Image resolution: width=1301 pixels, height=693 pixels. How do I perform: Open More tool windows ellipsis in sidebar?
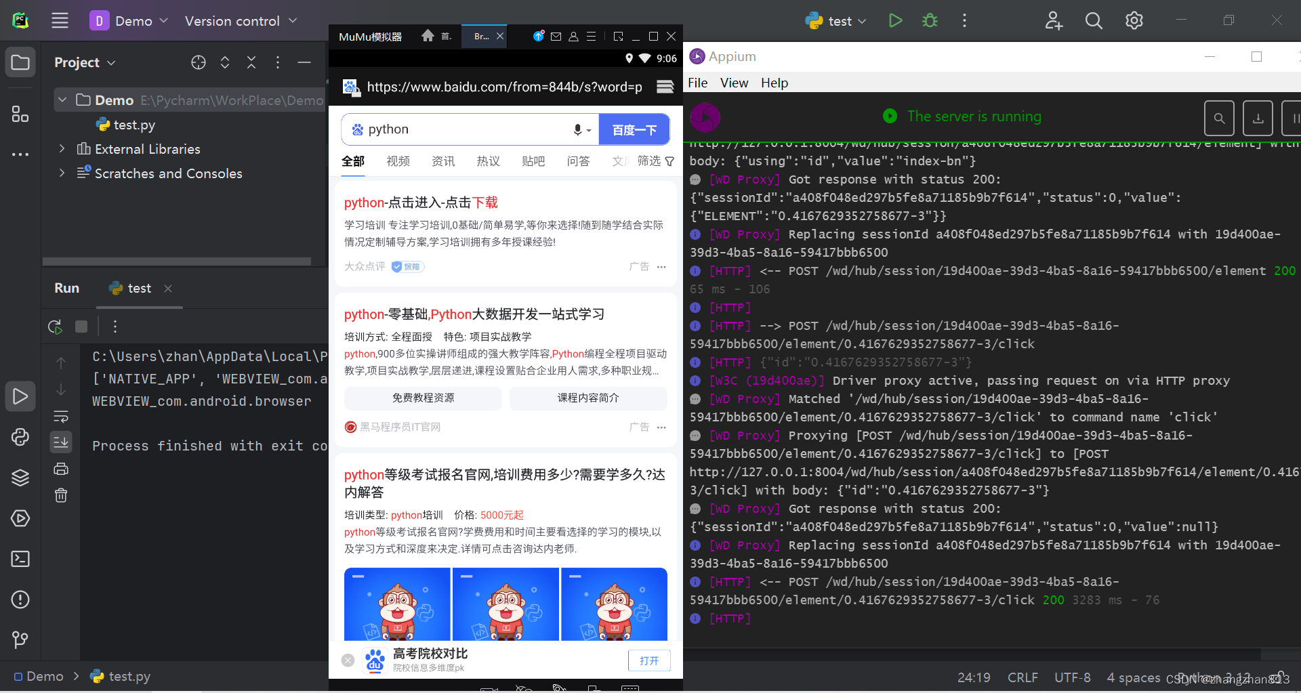[x=20, y=154]
